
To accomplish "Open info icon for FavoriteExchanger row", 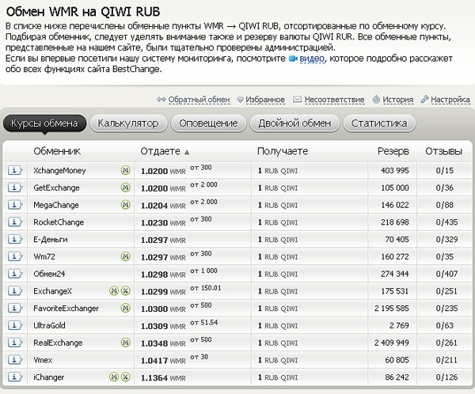I will (15, 309).
